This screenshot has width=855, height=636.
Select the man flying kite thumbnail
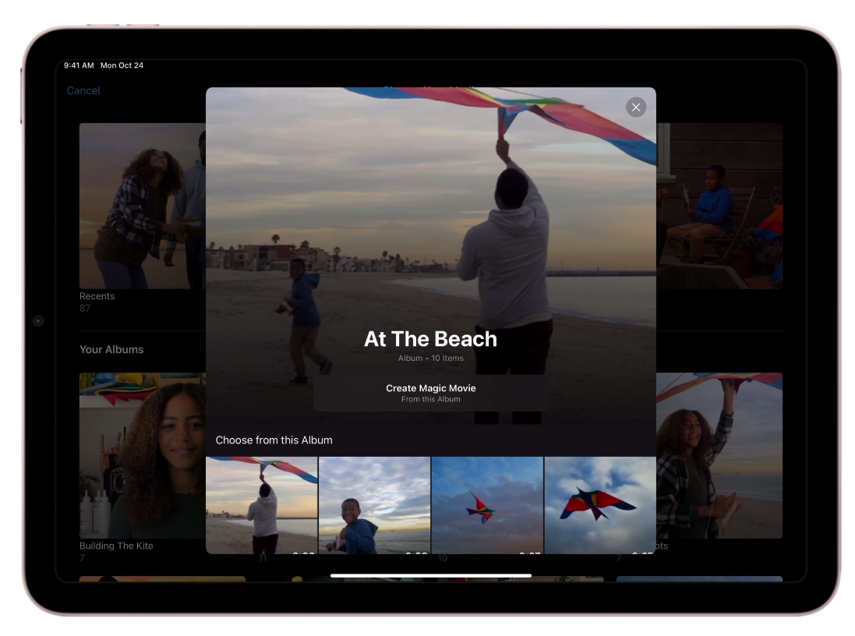pyautogui.click(x=262, y=505)
